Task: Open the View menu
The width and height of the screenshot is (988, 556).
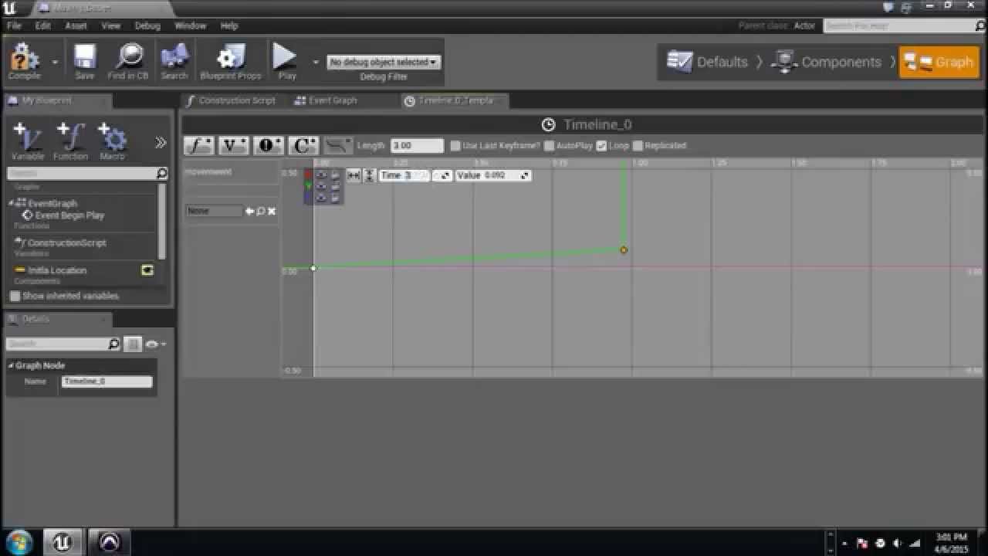Action: [111, 25]
